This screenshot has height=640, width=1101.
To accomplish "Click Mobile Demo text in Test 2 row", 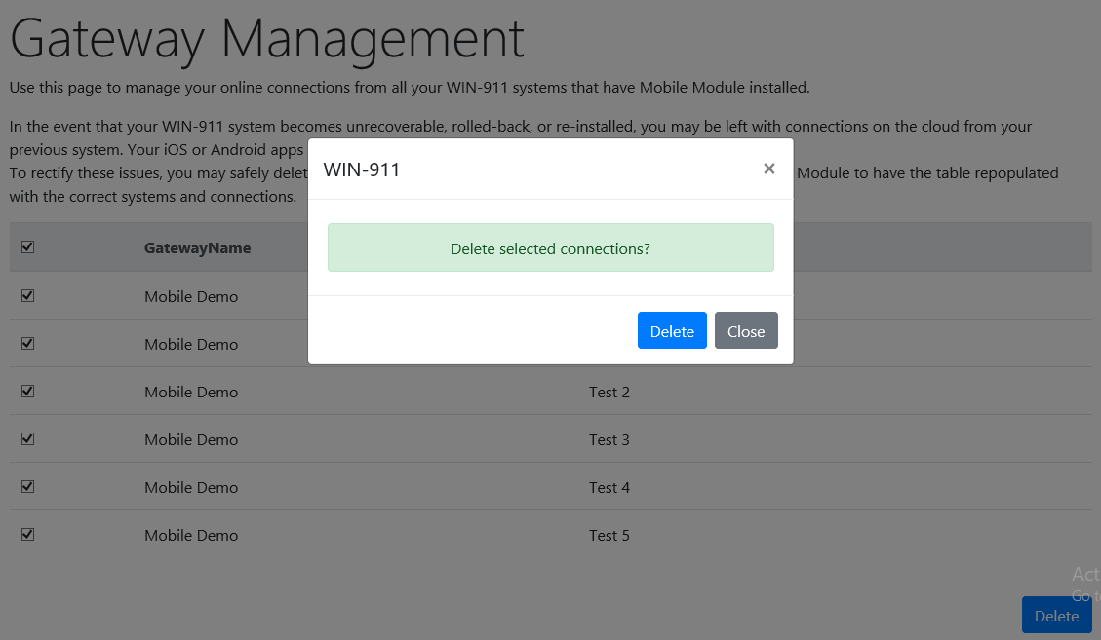I will coord(191,392).
